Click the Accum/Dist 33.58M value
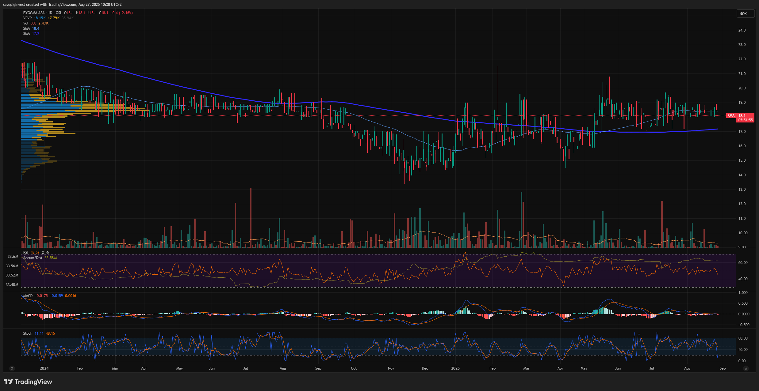The image size is (759, 391). [51, 258]
